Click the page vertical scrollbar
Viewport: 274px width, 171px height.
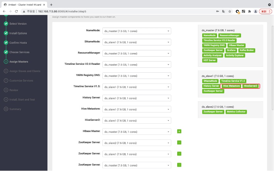(272, 68)
